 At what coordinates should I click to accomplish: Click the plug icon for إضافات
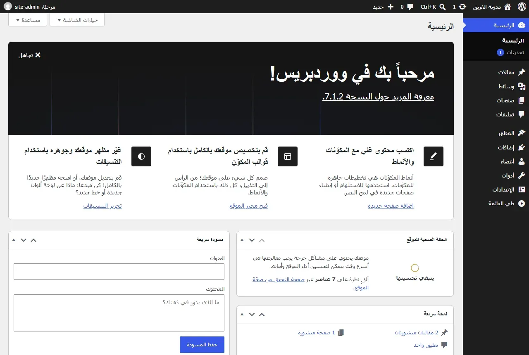(521, 147)
